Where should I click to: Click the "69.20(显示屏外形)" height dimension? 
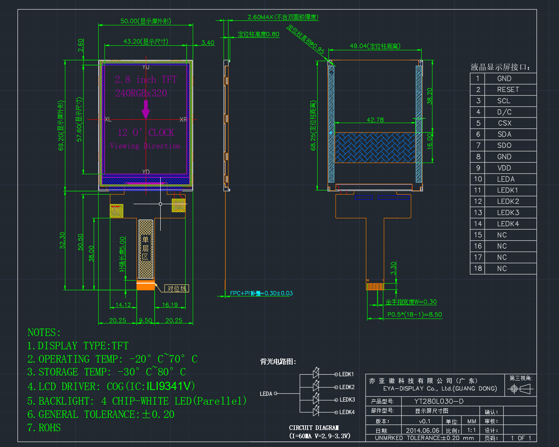coord(61,126)
